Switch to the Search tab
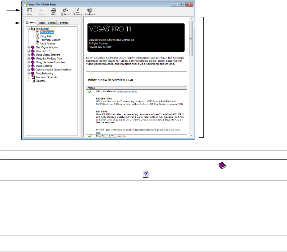Image resolution: width=287 pixels, height=252 pixels. 52,23
